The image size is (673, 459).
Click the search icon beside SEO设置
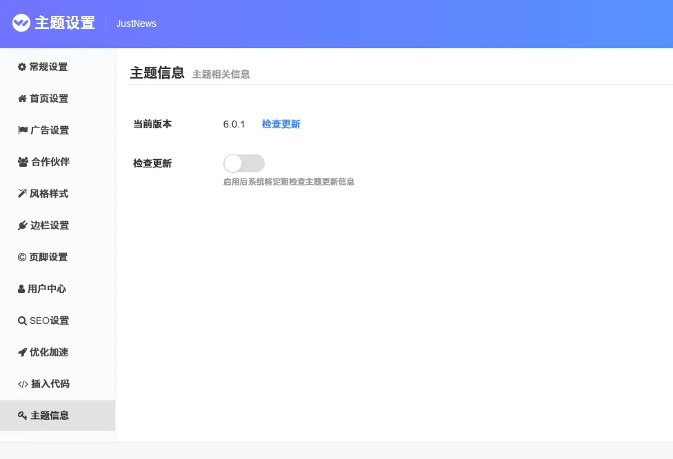tap(22, 320)
